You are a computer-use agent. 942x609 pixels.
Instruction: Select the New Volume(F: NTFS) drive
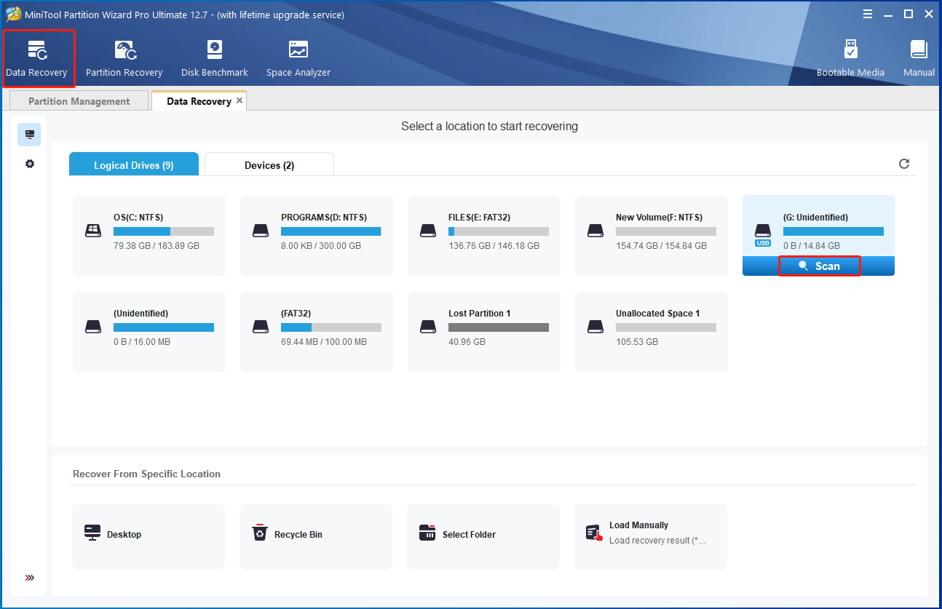click(652, 236)
